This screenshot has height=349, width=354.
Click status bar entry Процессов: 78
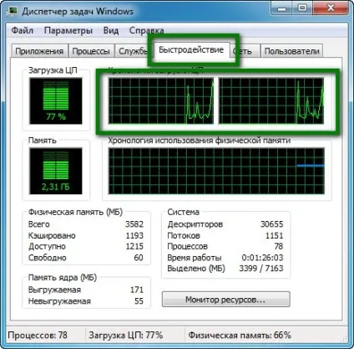point(38,335)
